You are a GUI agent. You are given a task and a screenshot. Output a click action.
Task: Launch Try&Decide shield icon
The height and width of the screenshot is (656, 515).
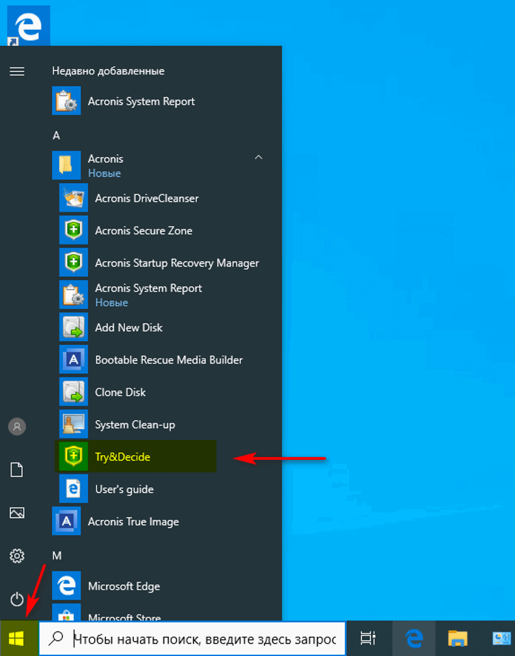(74, 456)
